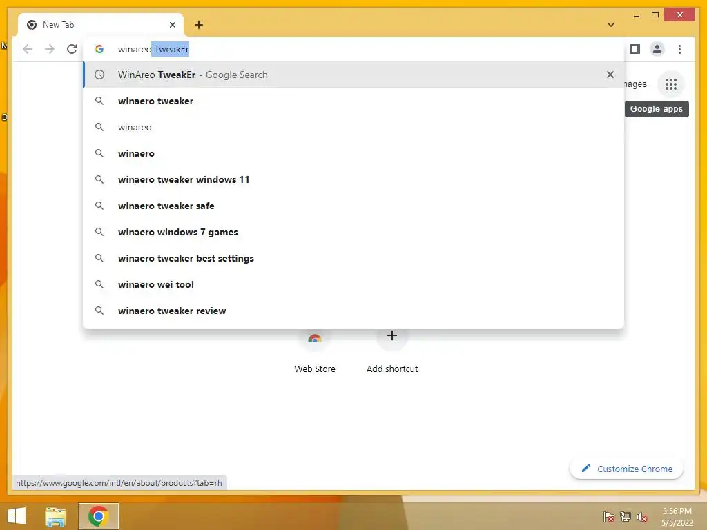Expand the tab search dropdown arrow

pyautogui.click(x=611, y=25)
